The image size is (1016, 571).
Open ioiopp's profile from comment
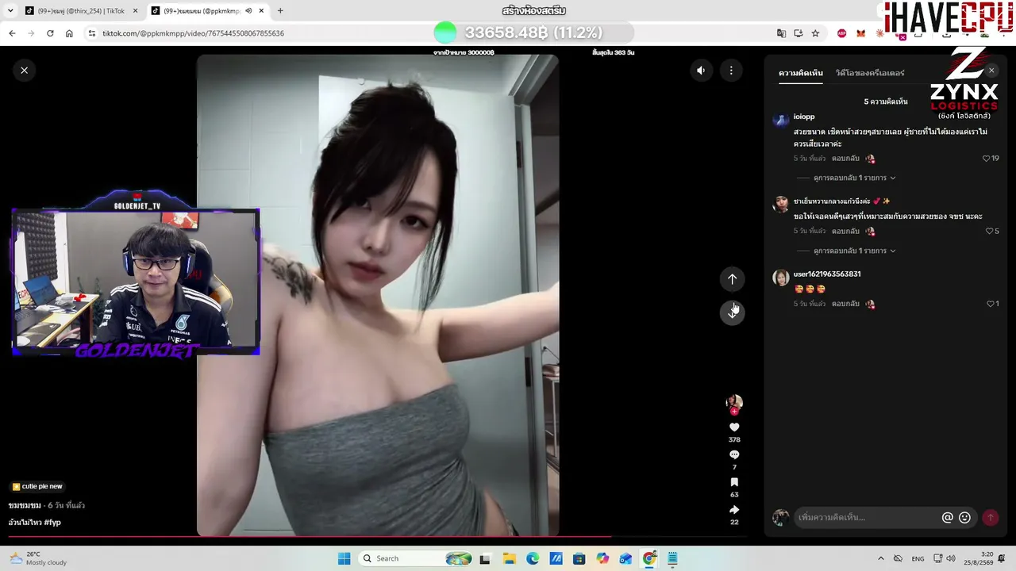coord(804,117)
